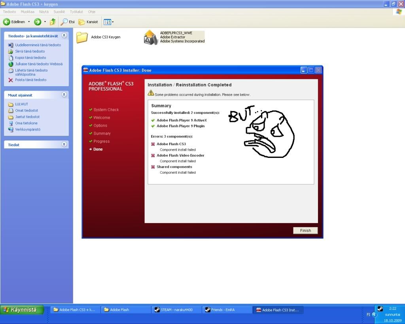The image size is (405, 324).
Task: Click the red X beside Flash Video Encoder
Action: tap(153, 155)
